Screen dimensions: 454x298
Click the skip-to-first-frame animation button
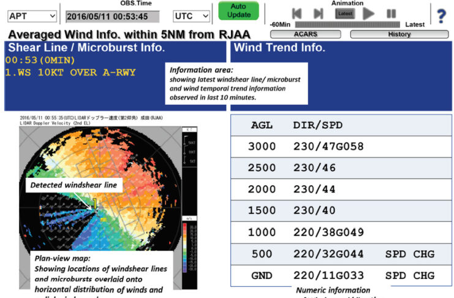(x=297, y=13)
